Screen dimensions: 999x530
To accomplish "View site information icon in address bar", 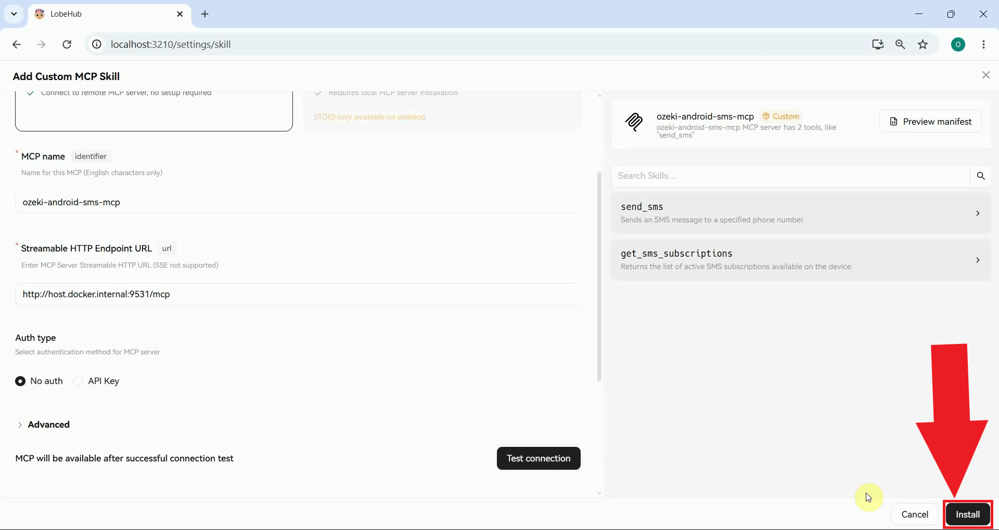I will 97,45.
